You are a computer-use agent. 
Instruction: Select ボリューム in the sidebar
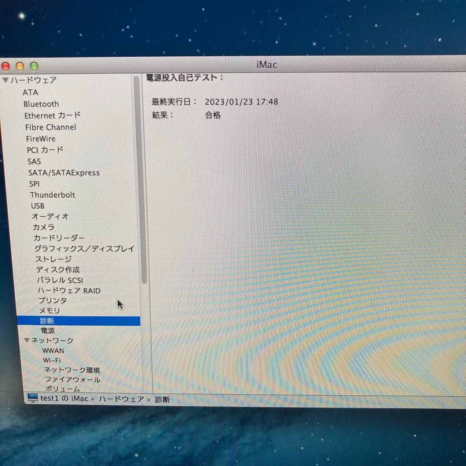tap(63, 388)
